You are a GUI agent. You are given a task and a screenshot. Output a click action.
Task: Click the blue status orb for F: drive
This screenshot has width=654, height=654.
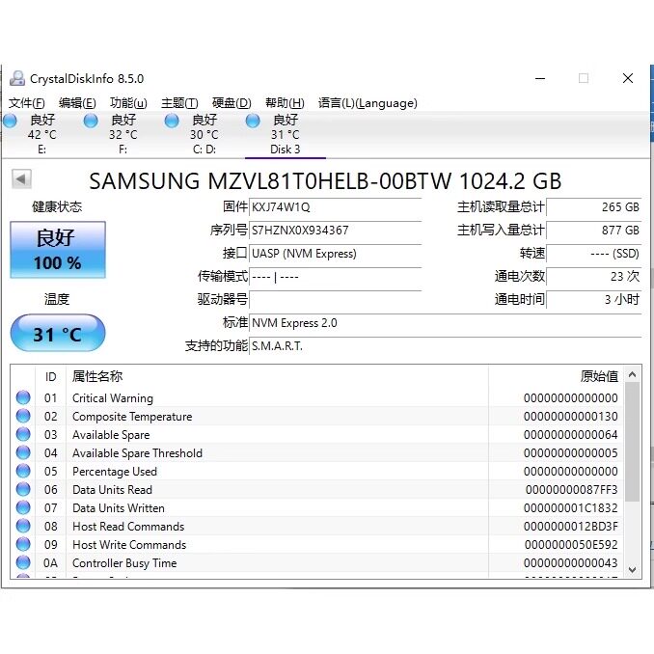click(91, 121)
